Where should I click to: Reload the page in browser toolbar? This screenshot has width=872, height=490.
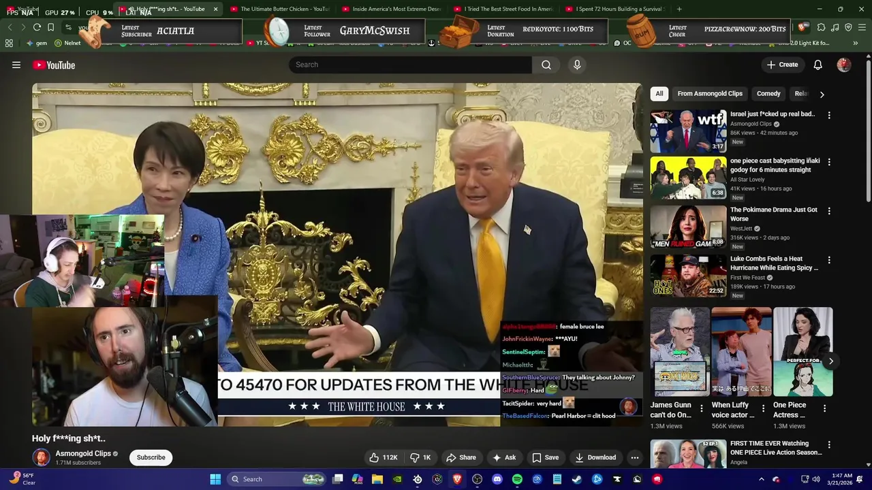tap(37, 27)
